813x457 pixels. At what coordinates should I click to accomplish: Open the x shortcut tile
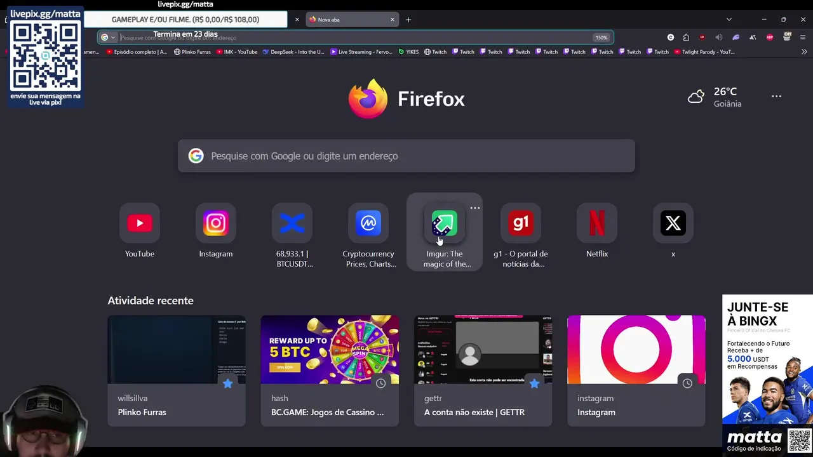click(673, 232)
